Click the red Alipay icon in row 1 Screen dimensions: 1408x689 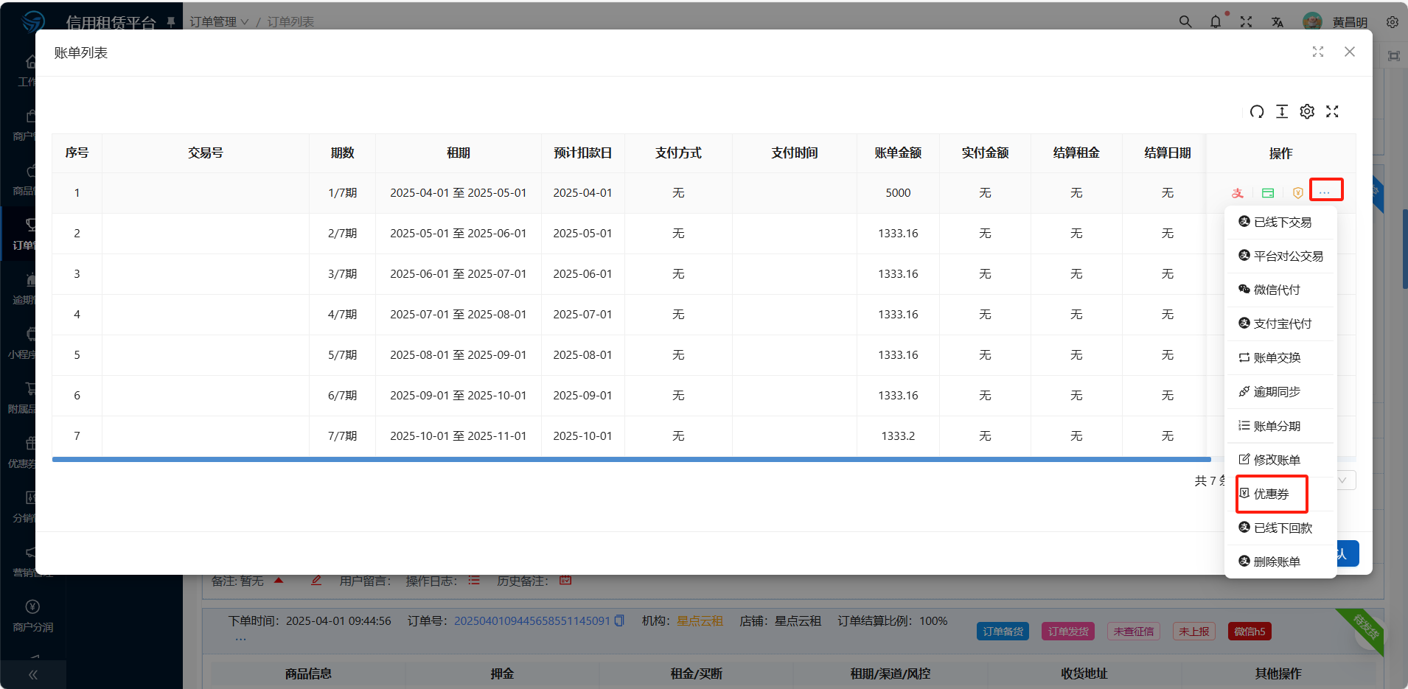[1238, 193]
